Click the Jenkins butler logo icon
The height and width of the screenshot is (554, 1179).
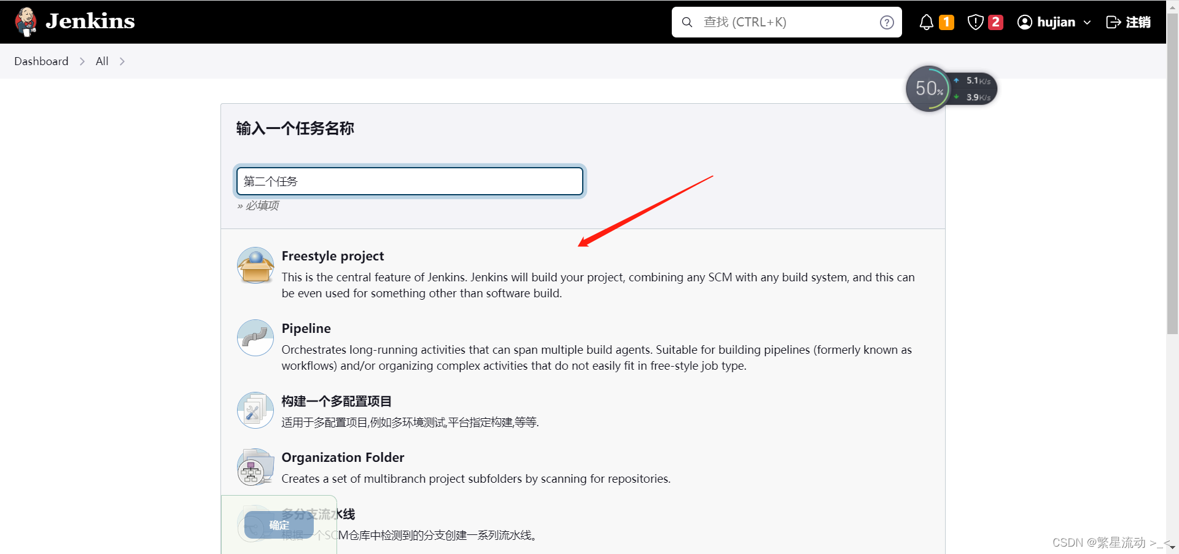tap(26, 21)
